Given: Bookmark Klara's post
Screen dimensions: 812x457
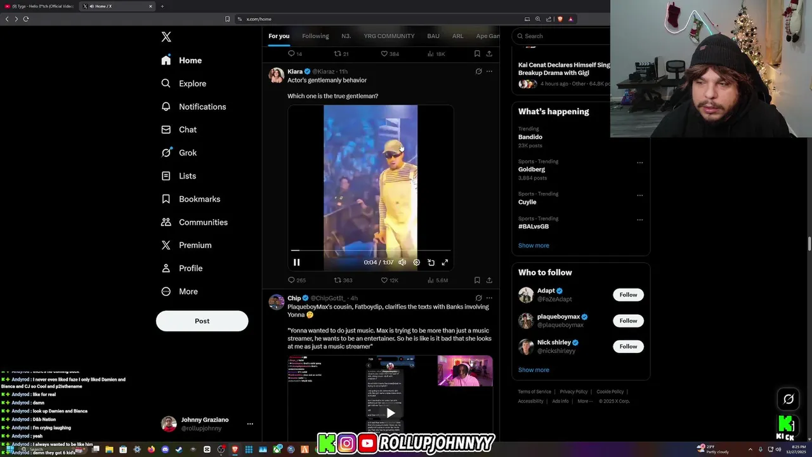Looking at the screenshot, I should point(477,280).
